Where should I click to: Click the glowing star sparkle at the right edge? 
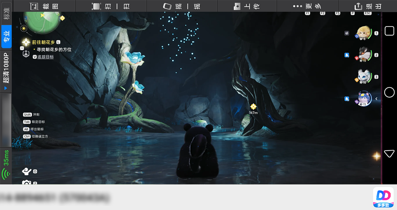[376, 156]
